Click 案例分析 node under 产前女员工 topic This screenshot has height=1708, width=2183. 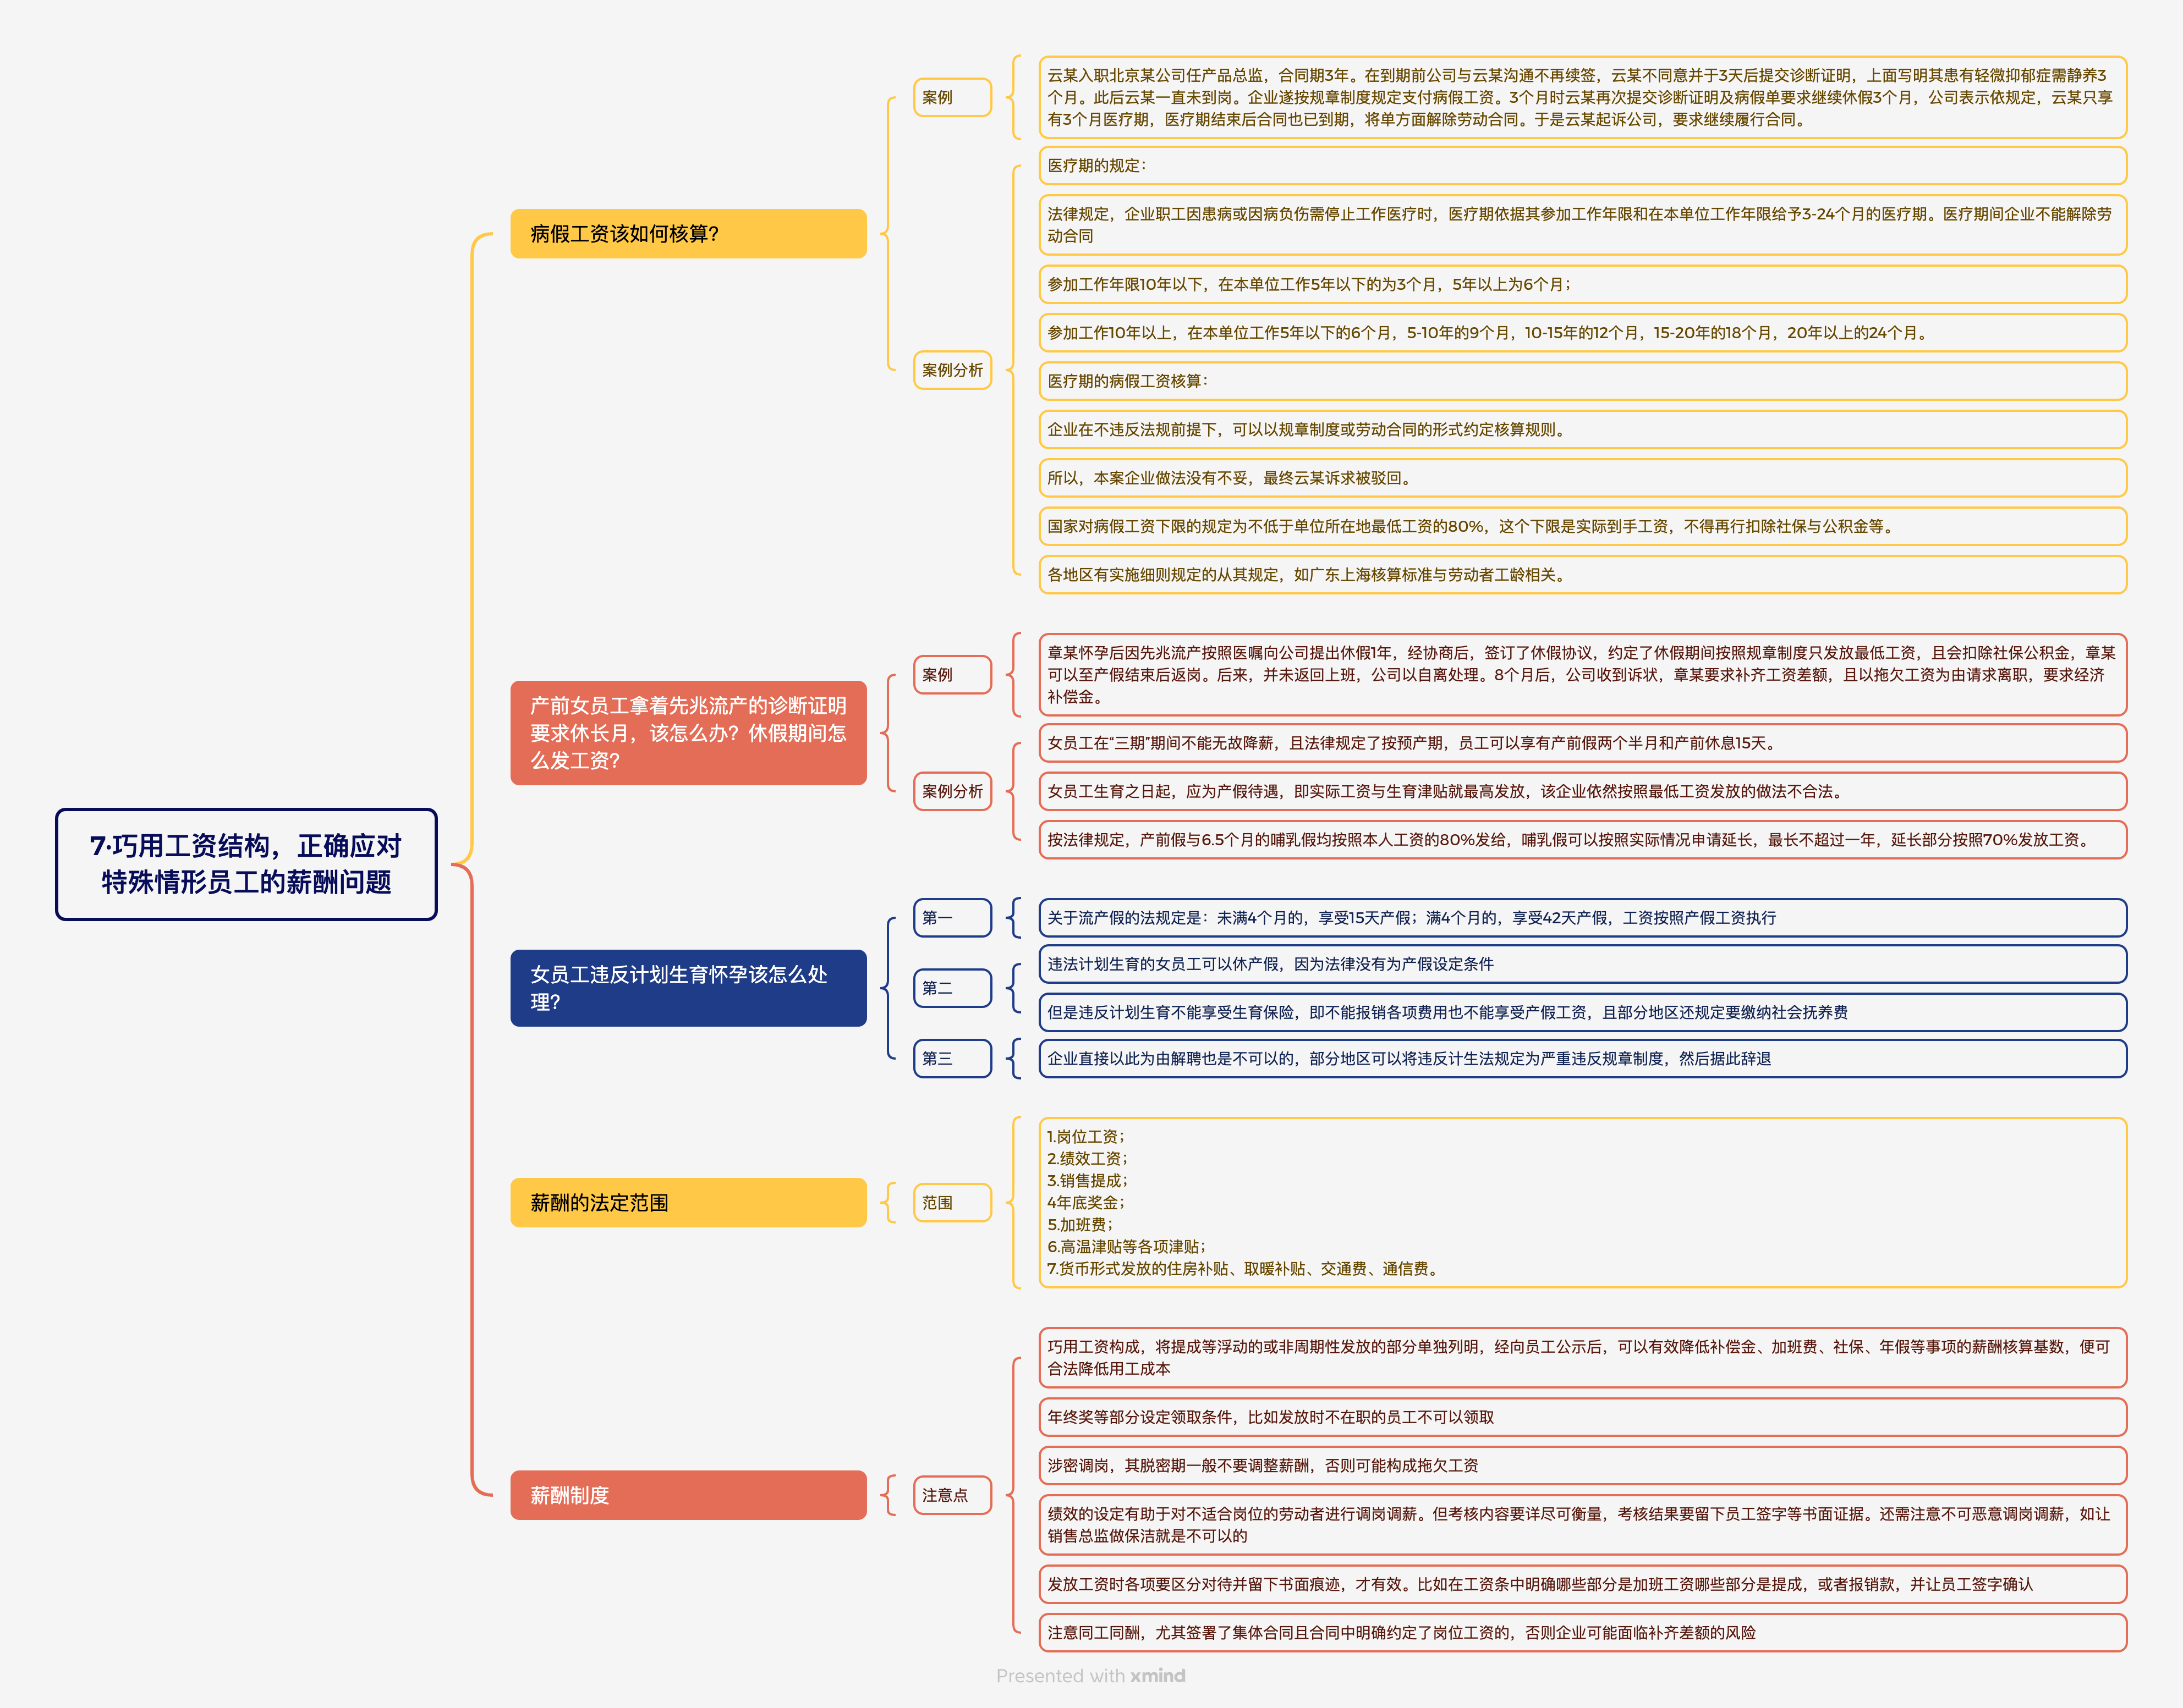pyautogui.click(x=952, y=791)
